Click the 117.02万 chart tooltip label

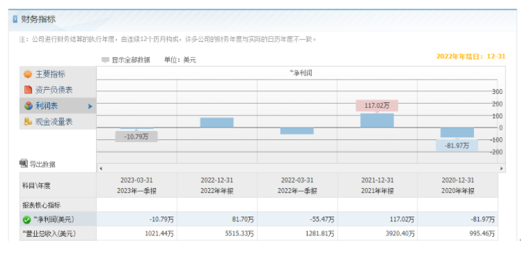(377, 106)
